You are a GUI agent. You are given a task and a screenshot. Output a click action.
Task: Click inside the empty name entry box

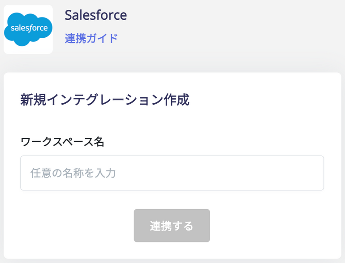[172, 173]
